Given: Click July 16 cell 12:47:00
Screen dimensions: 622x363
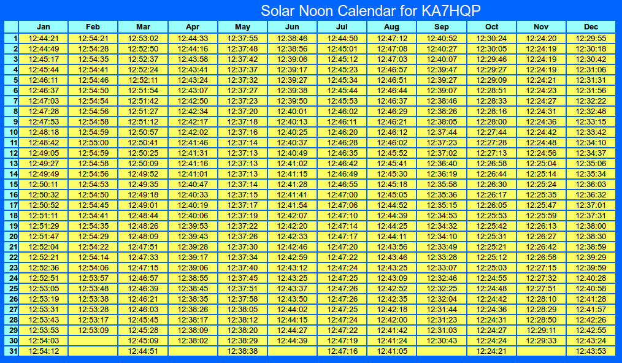Looking at the screenshot, I should (342, 195).
